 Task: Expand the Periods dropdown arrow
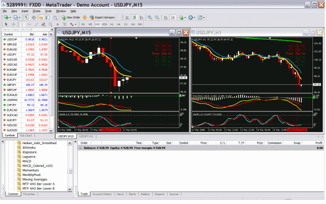[195, 18]
